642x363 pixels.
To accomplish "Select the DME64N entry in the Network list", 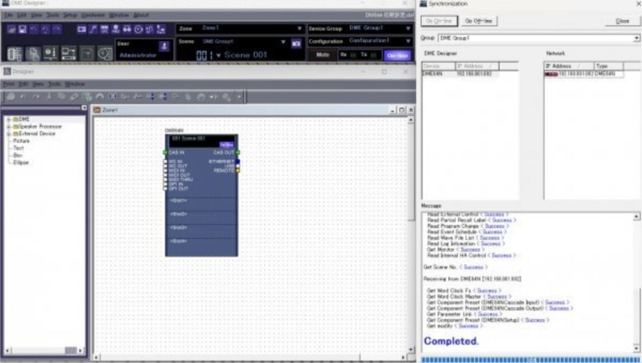I will click(x=584, y=74).
